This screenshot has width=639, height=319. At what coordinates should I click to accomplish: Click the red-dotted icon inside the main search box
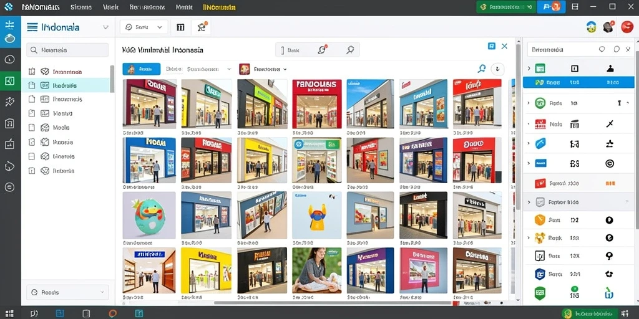pyautogui.click(x=323, y=50)
